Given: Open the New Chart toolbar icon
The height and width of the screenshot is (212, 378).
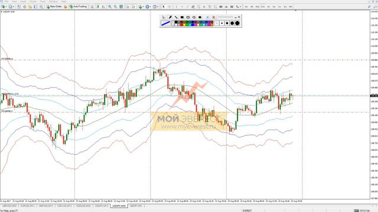Looking at the screenshot, I should tap(3, 6).
